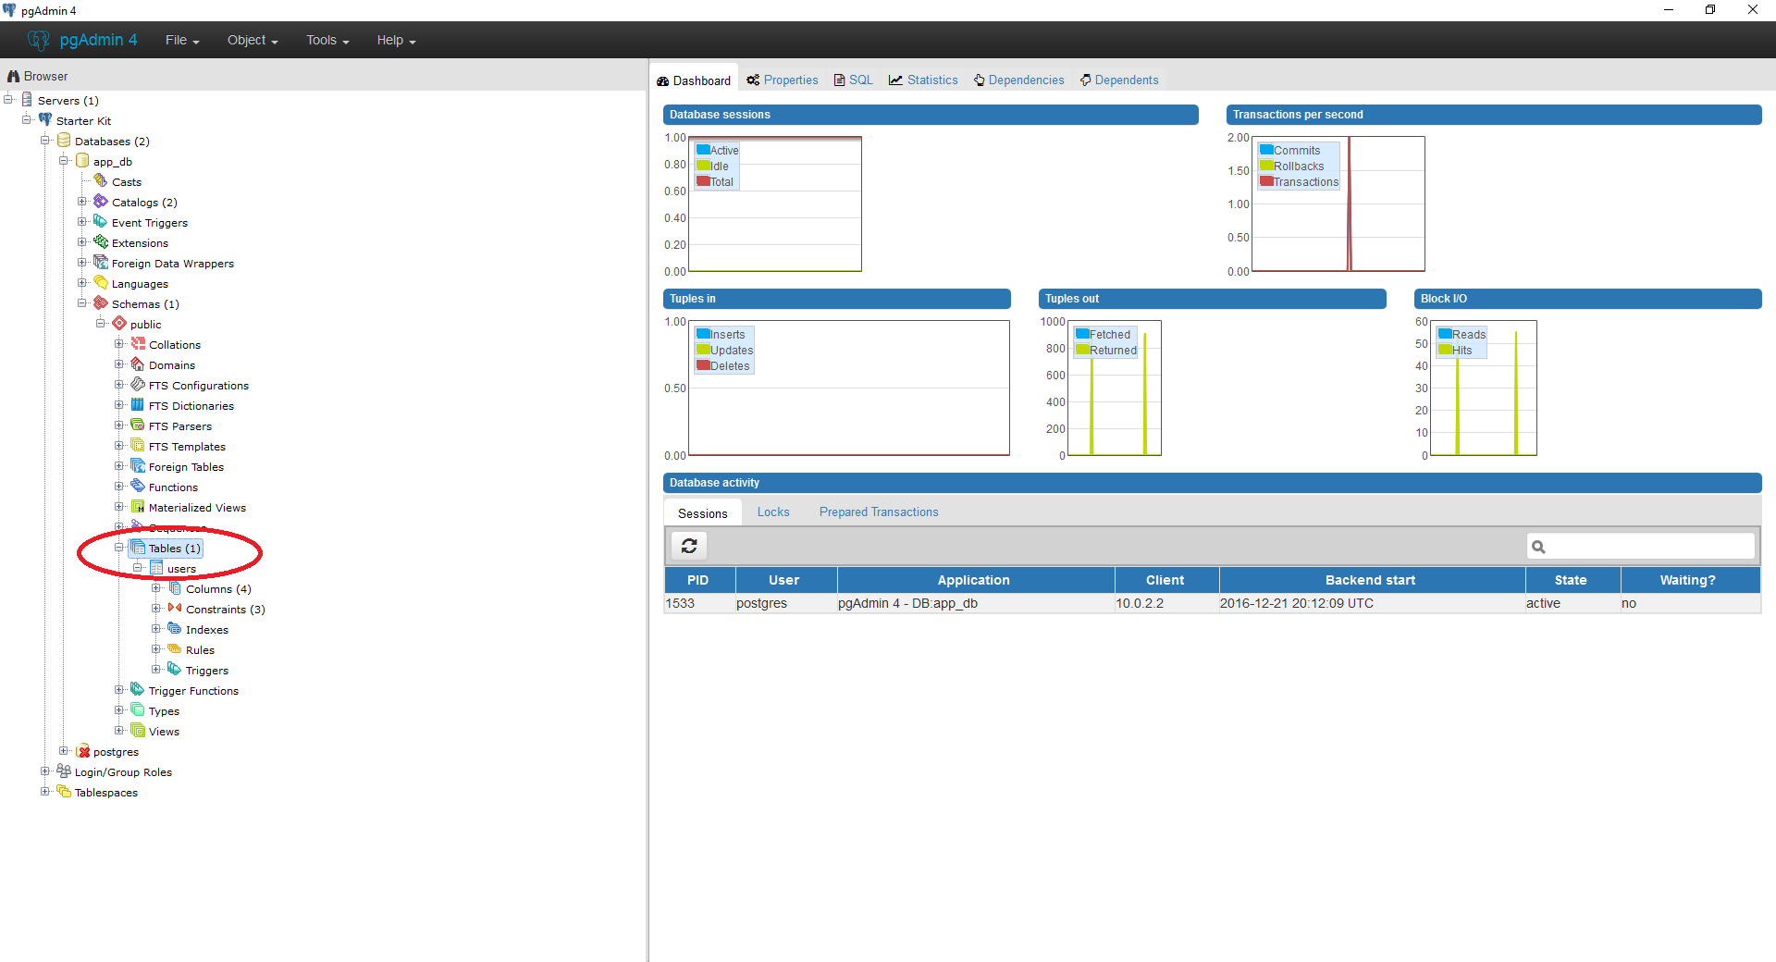The height and width of the screenshot is (962, 1776).
Task: Click the FTS Dictionaries icon
Action: (x=138, y=405)
